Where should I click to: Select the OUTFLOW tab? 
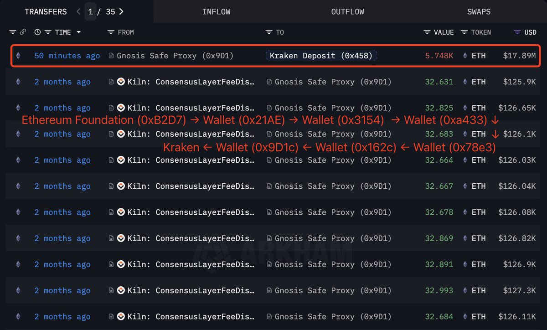point(347,11)
